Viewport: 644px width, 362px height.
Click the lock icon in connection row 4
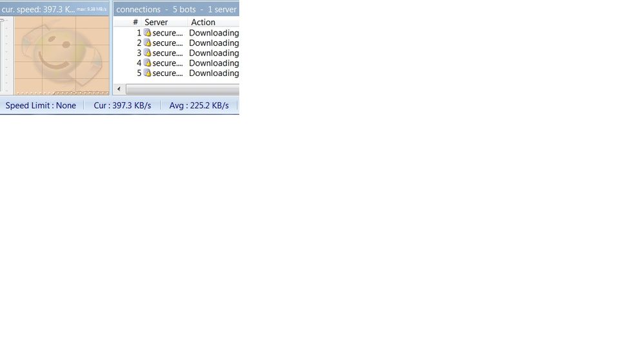click(x=148, y=62)
